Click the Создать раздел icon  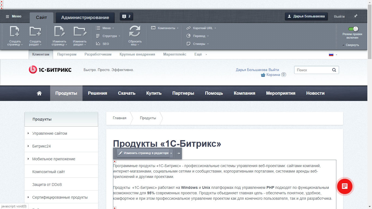click(35, 32)
